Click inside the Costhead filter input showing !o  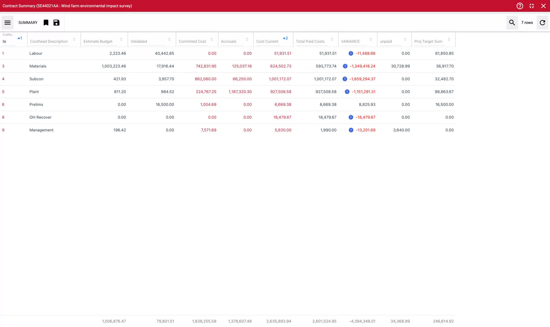pos(9,41)
